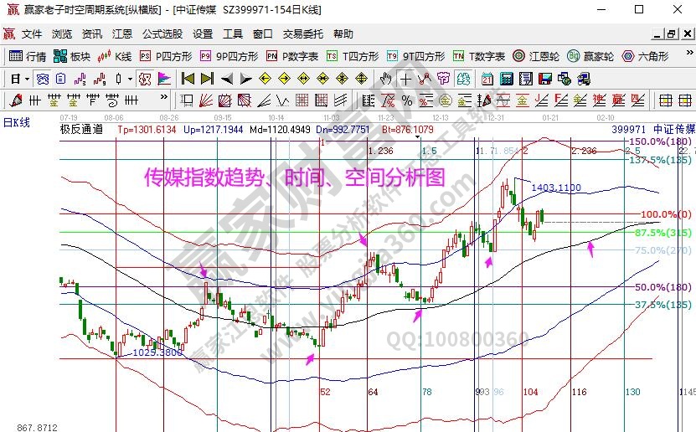Screen dimensions: 696x432
Task: Open the candlestick style dropdown arrow
Action: pyautogui.click(x=130, y=79)
